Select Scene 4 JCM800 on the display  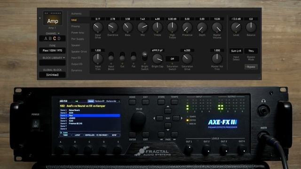click(90, 118)
